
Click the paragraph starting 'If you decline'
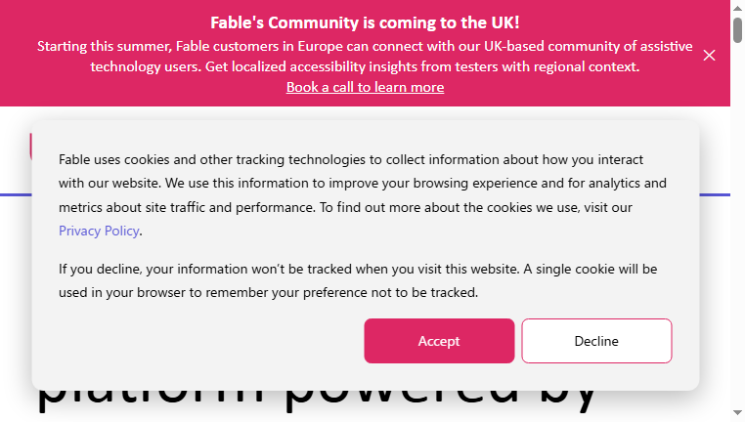[x=358, y=280]
